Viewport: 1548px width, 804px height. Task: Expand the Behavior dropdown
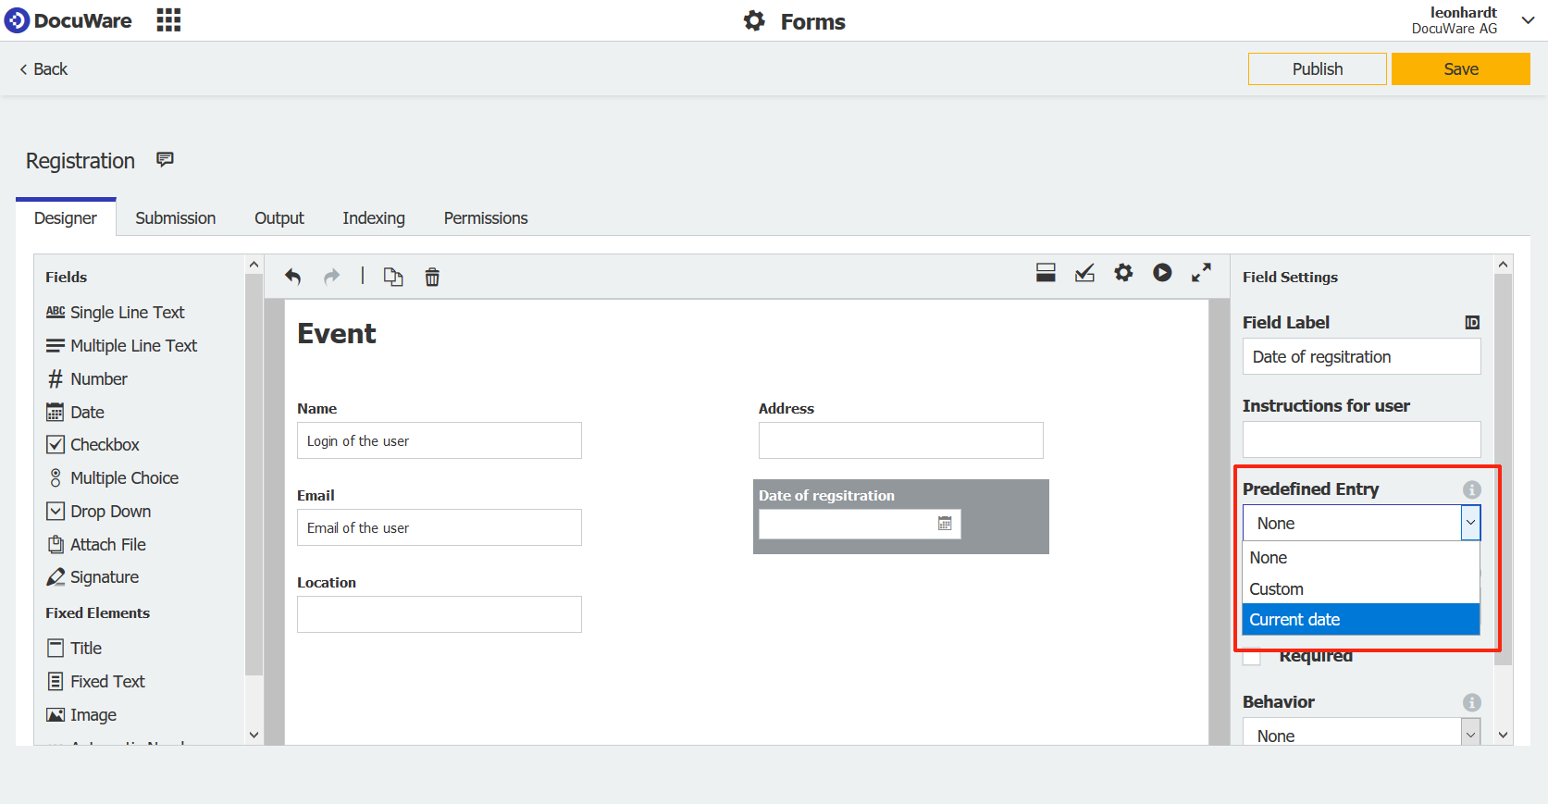tap(1470, 735)
